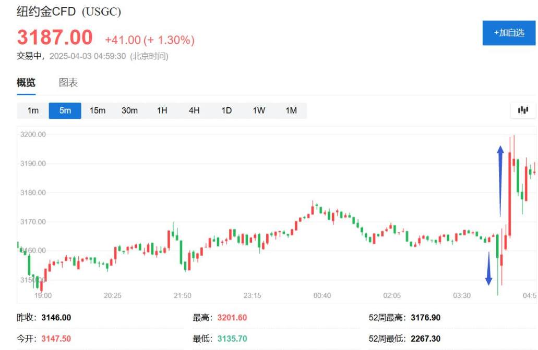Toggle the active 5m timeframe button
Screen dimensions: 538x350
pyautogui.click(x=65, y=110)
